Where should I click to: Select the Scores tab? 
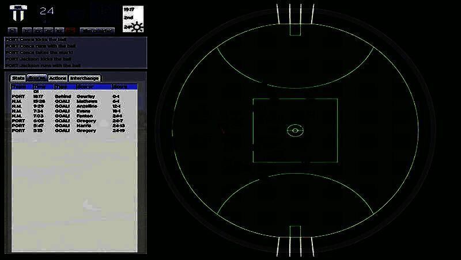pos(37,78)
